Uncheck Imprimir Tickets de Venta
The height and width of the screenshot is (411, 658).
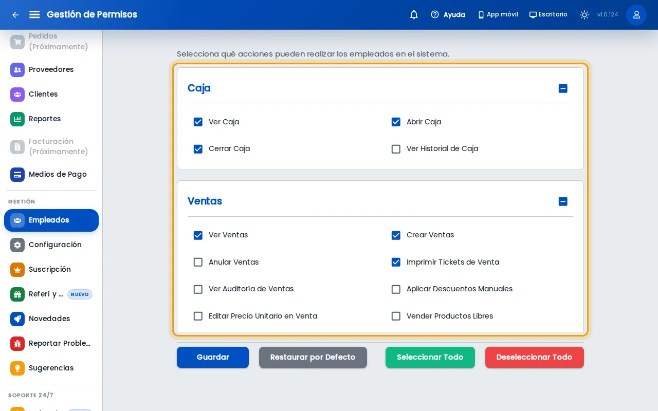point(396,262)
